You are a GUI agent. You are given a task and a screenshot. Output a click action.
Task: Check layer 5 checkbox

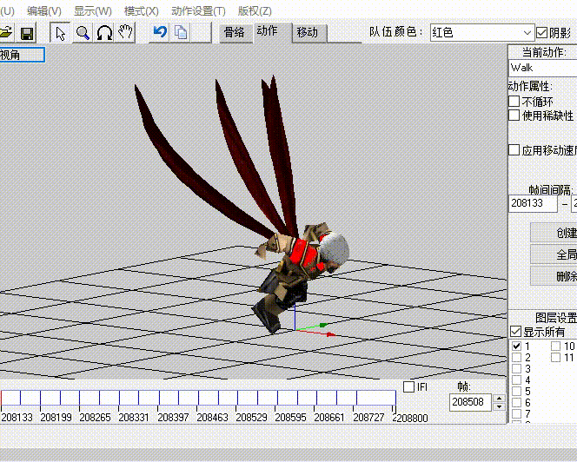pos(517,391)
